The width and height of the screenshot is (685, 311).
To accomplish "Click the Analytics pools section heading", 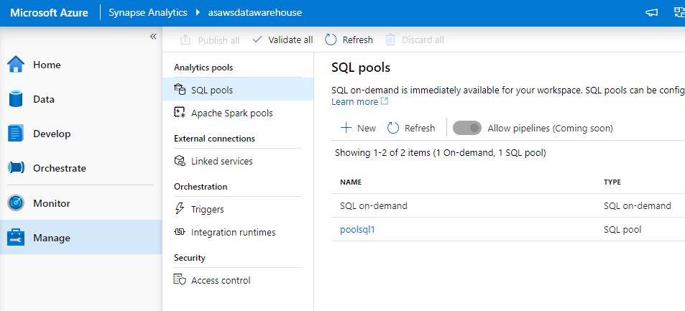I will coord(203,68).
